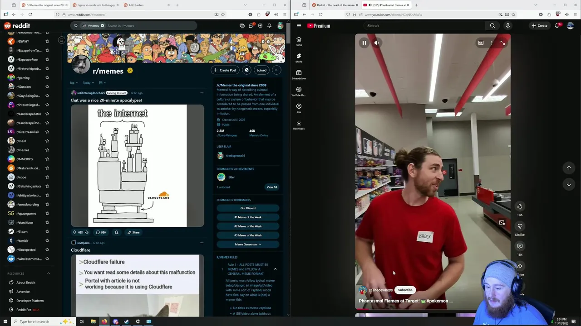The width and height of the screenshot is (581, 326).
Task: Go to next Short with down arrow
Action: click(x=569, y=184)
